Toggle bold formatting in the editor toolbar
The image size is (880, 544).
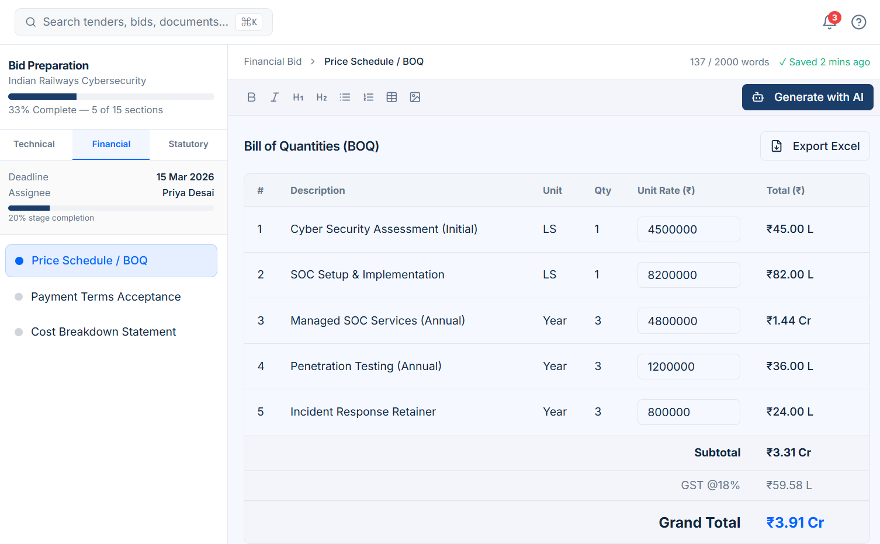coord(251,97)
